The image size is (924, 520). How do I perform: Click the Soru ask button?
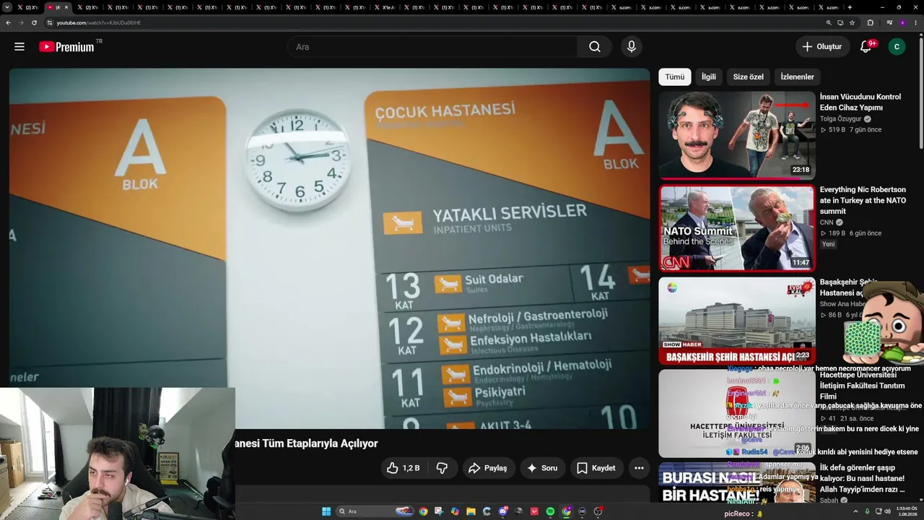point(542,468)
